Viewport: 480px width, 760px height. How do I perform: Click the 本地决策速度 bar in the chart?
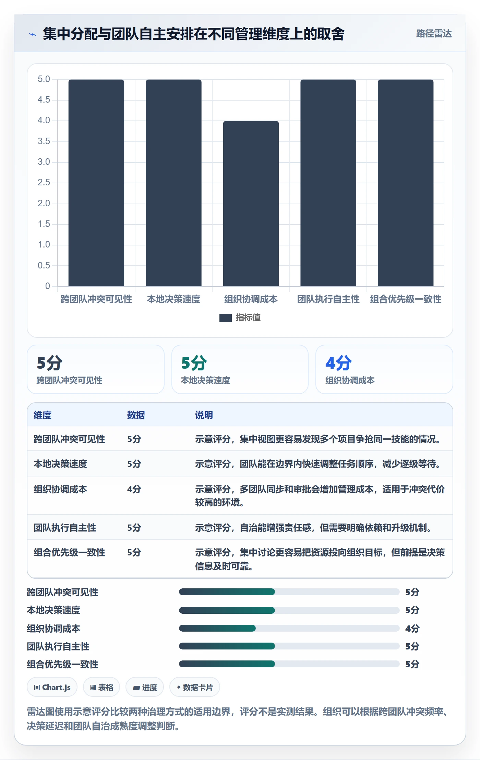tap(173, 183)
